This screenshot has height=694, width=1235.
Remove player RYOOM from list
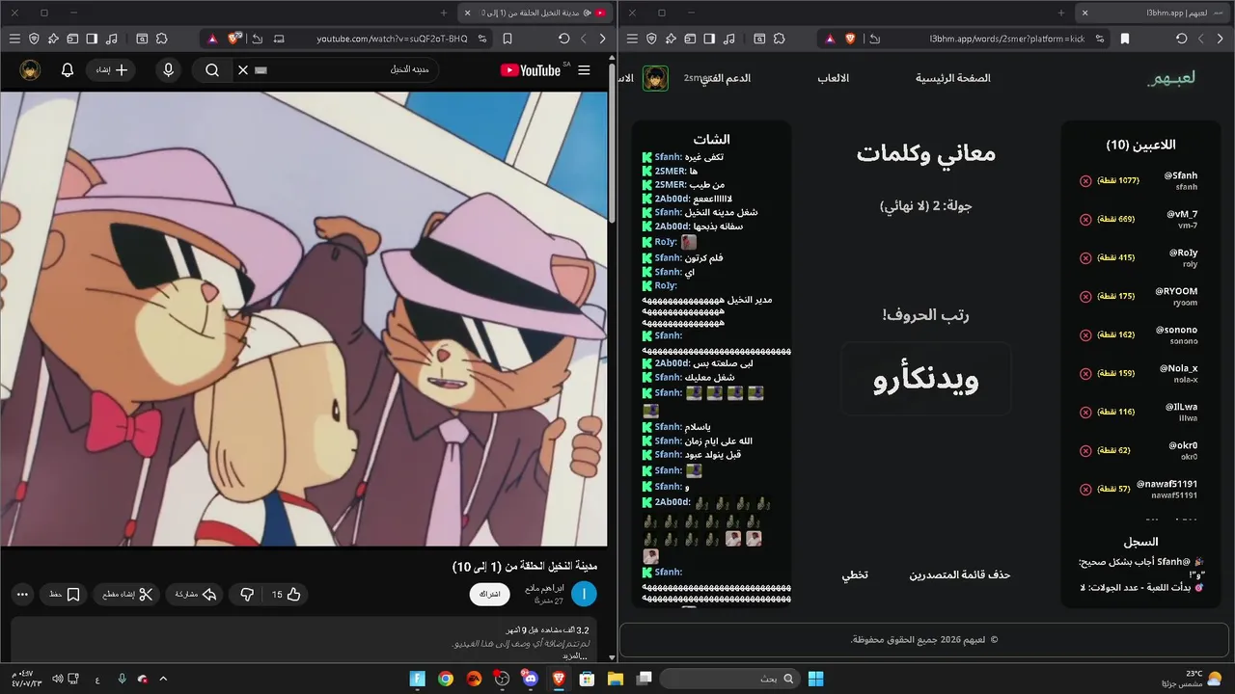[1085, 296]
